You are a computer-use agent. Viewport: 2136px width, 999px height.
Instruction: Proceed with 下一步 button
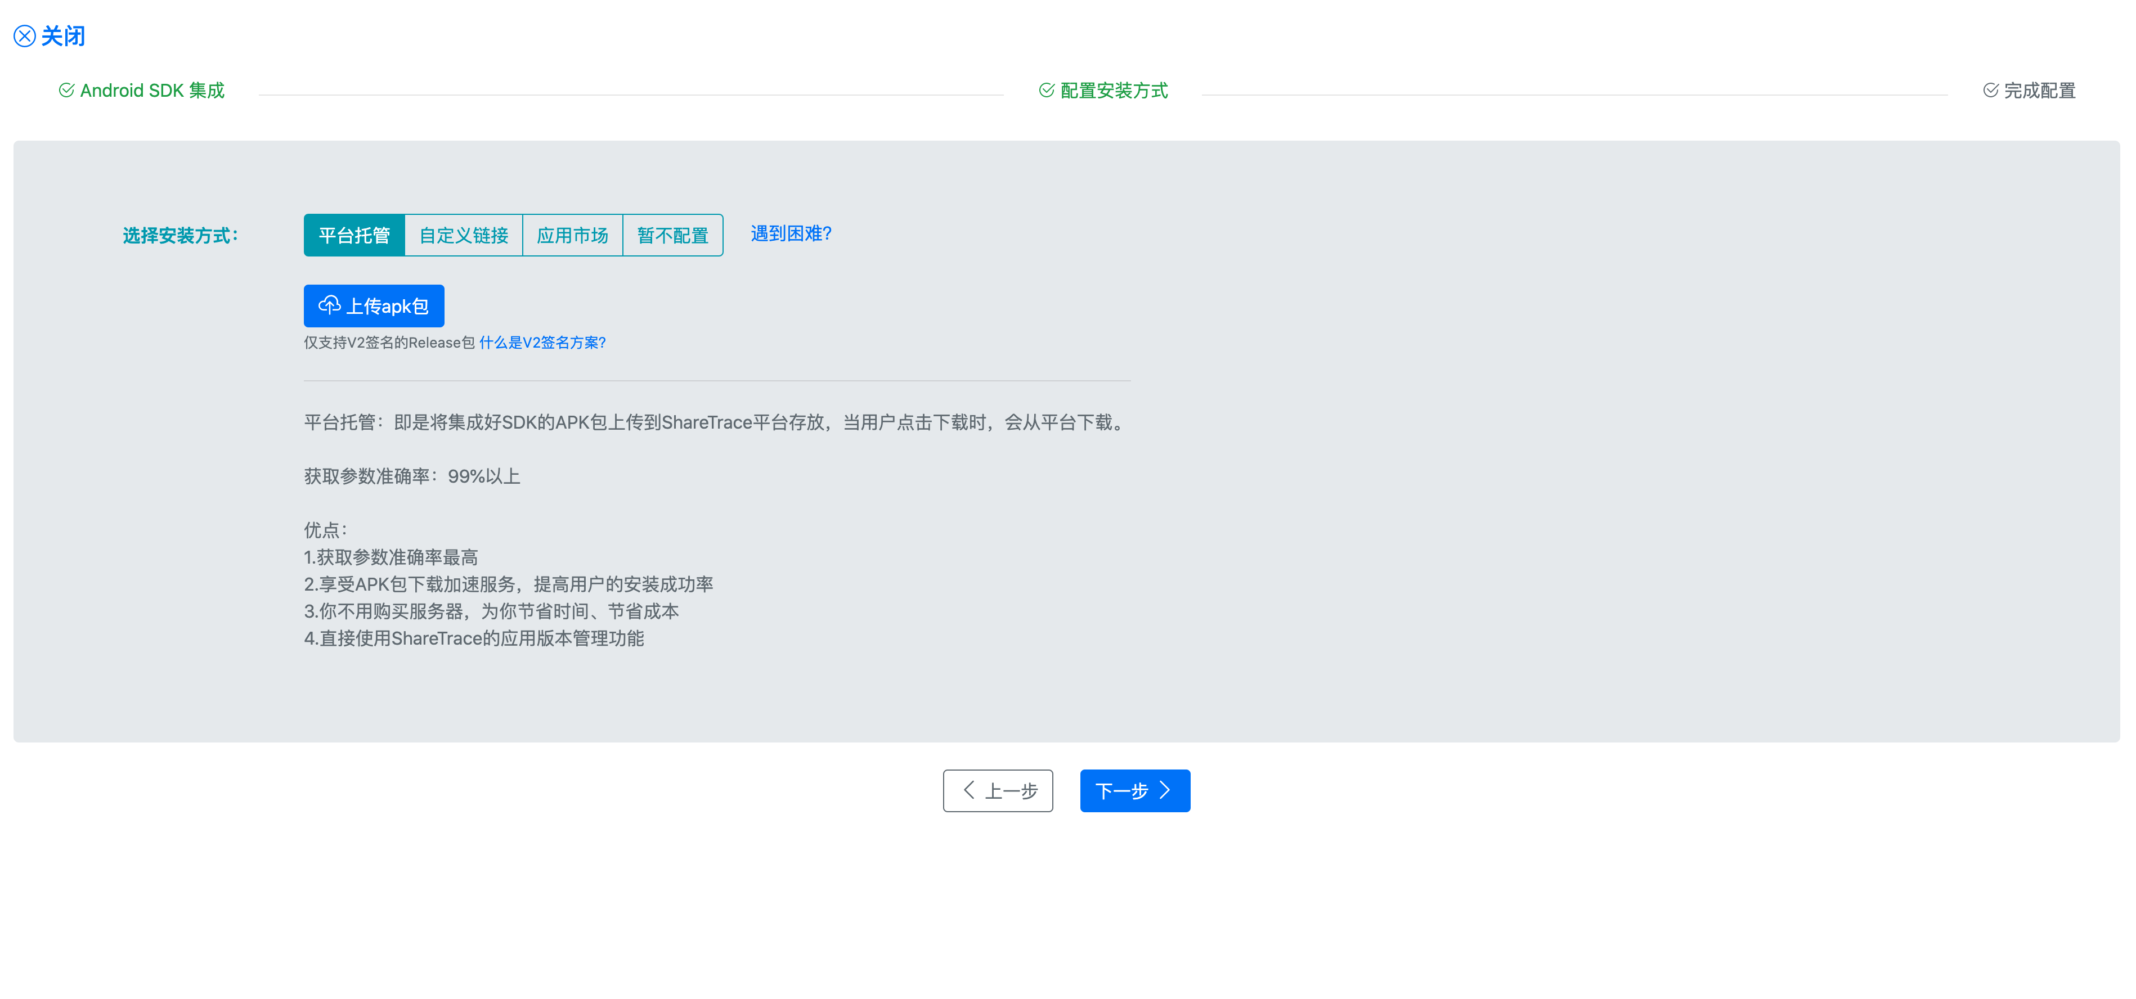click(1134, 791)
